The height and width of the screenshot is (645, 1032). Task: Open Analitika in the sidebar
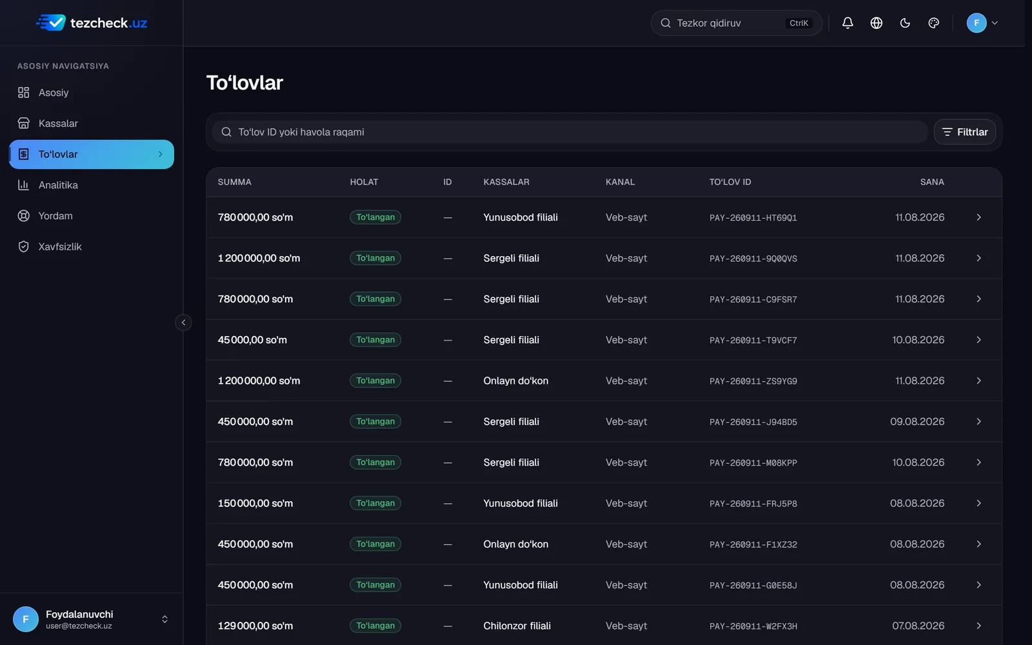(92, 185)
